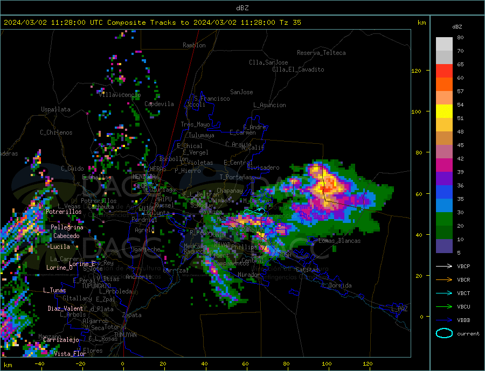Click the 'Pellegrina' map label
The image size is (485, 371).
(x=67, y=227)
